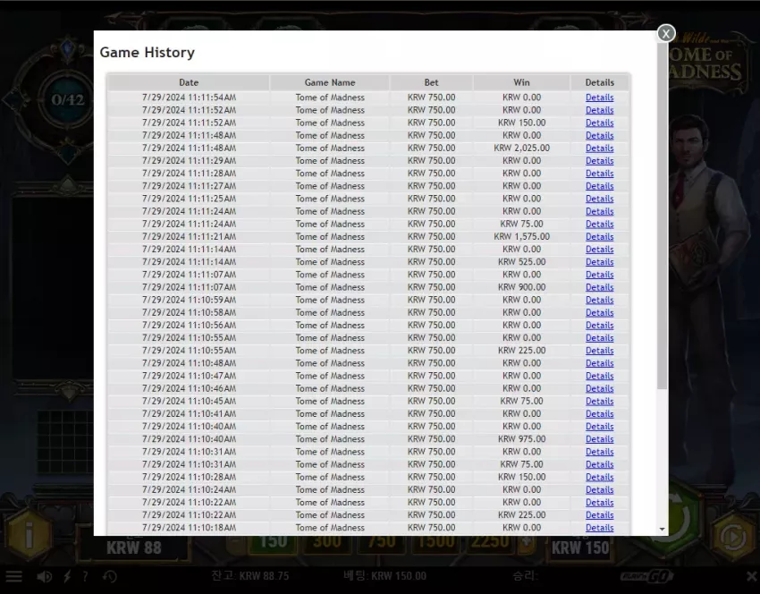Image resolution: width=760 pixels, height=594 pixels.
Task: Select the 150 bet level
Action: pyautogui.click(x=273, y=544)
